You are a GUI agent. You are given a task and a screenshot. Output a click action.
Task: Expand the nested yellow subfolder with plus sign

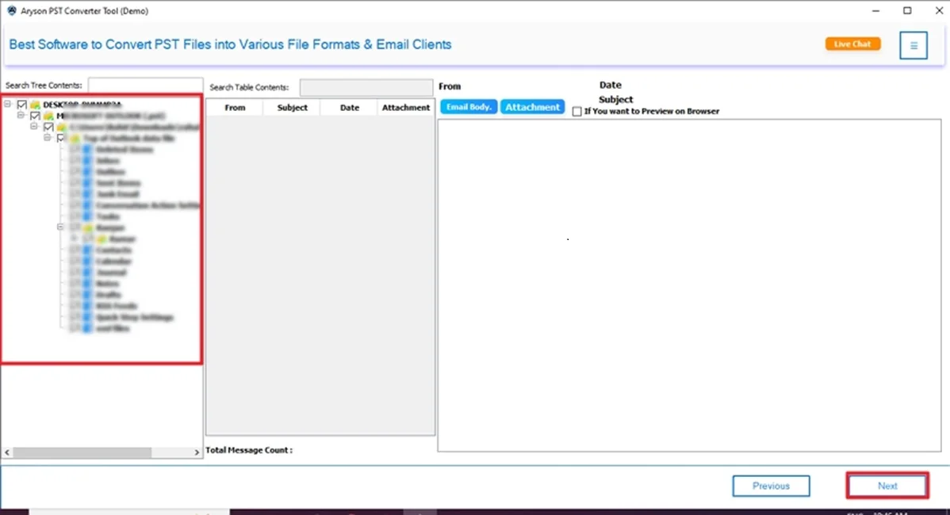pos(74,238)
